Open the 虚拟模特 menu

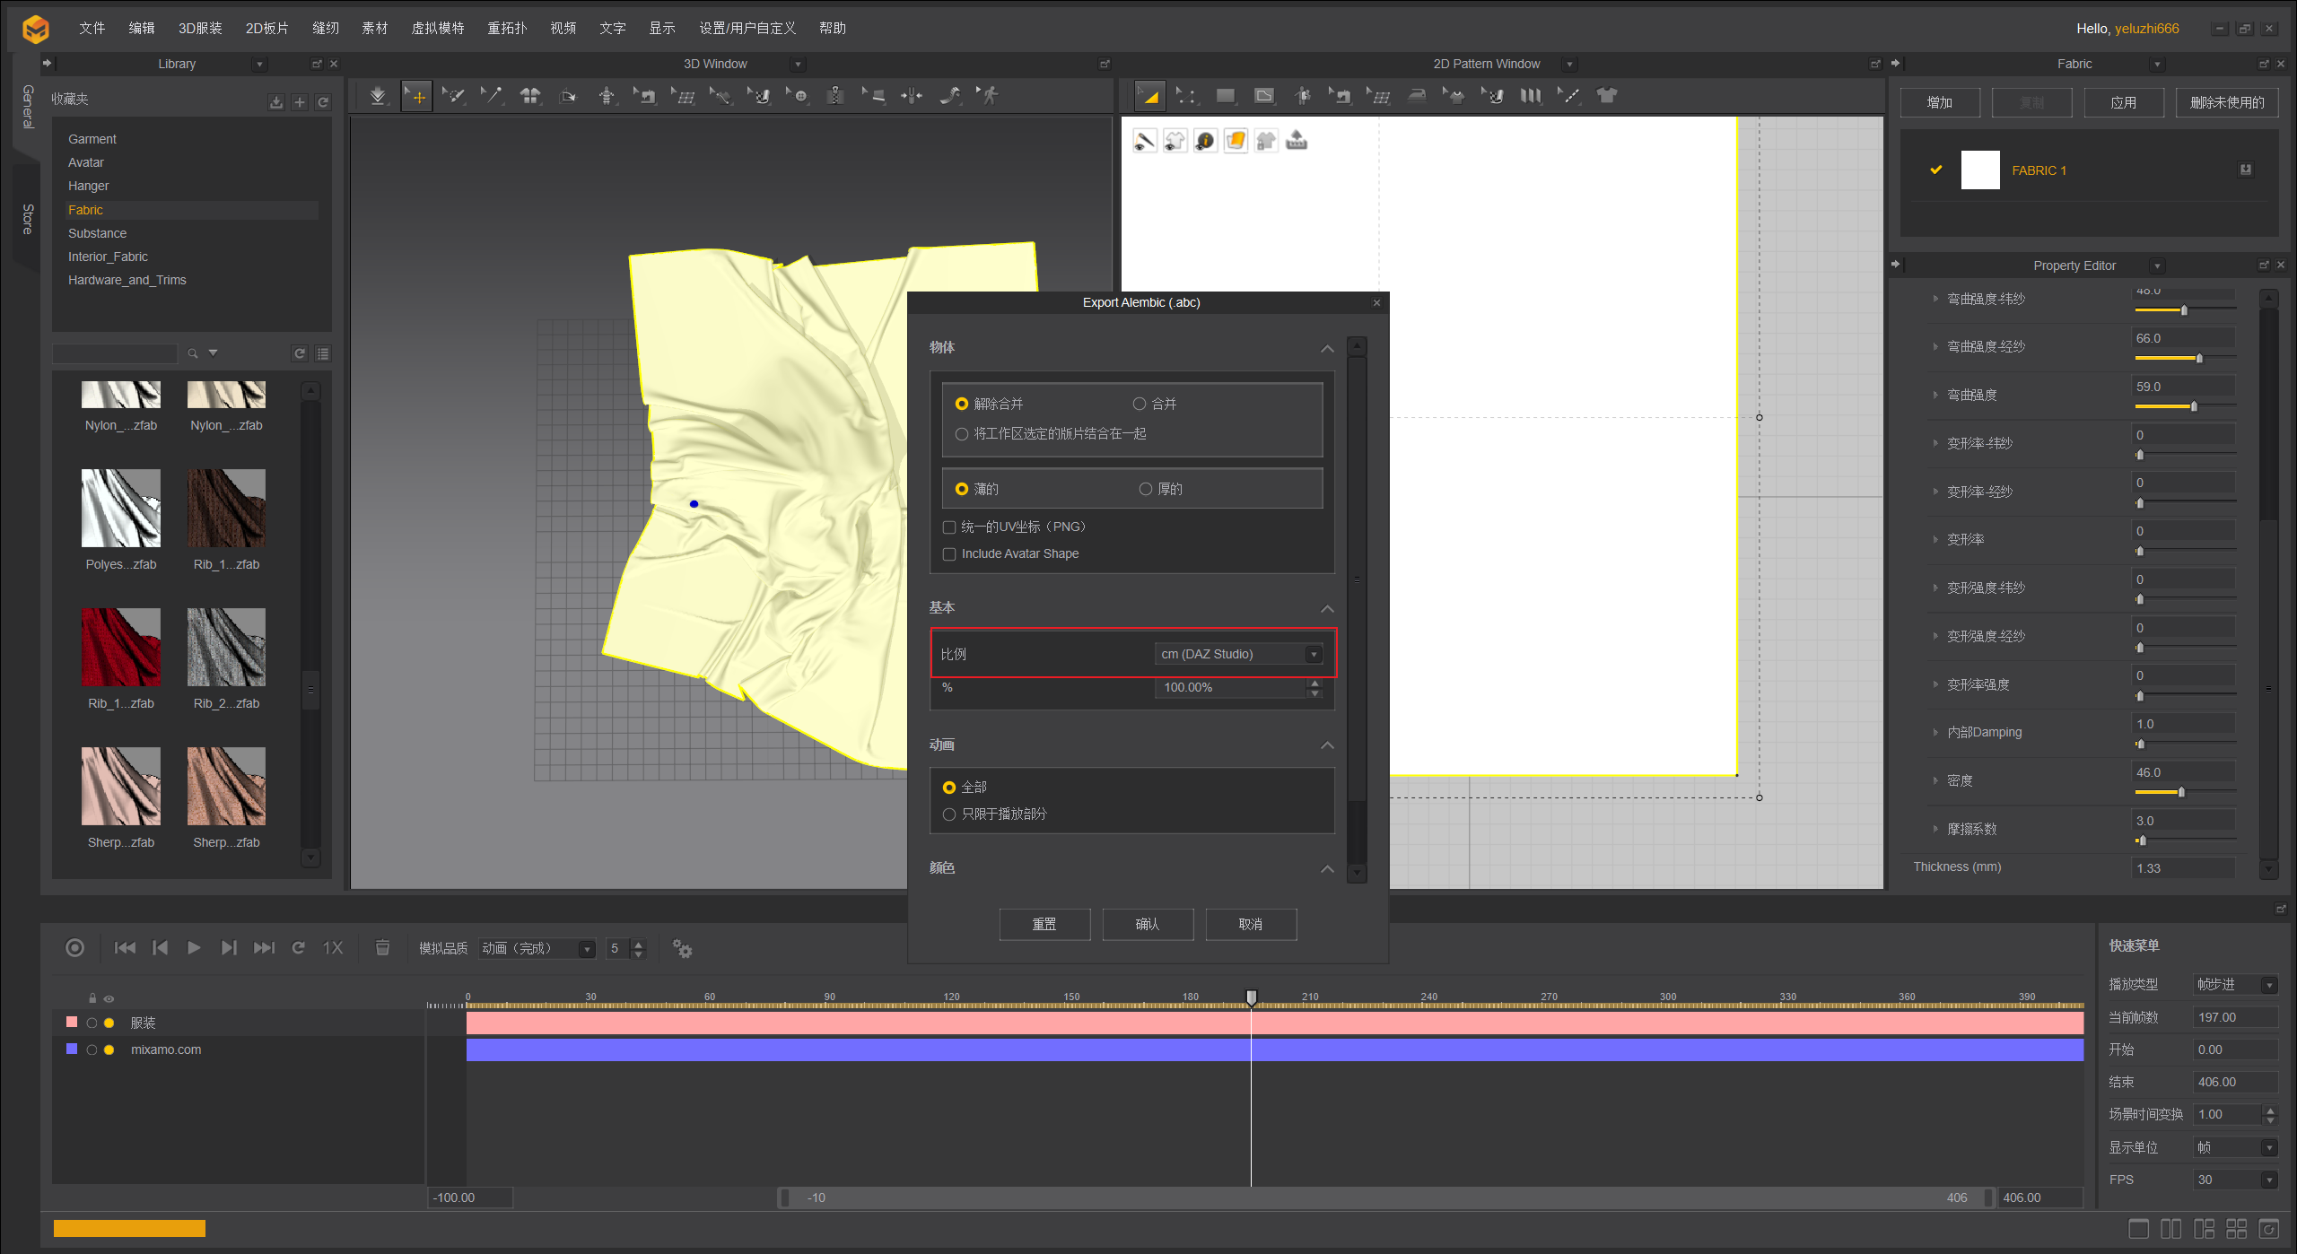tap(437, 28)
